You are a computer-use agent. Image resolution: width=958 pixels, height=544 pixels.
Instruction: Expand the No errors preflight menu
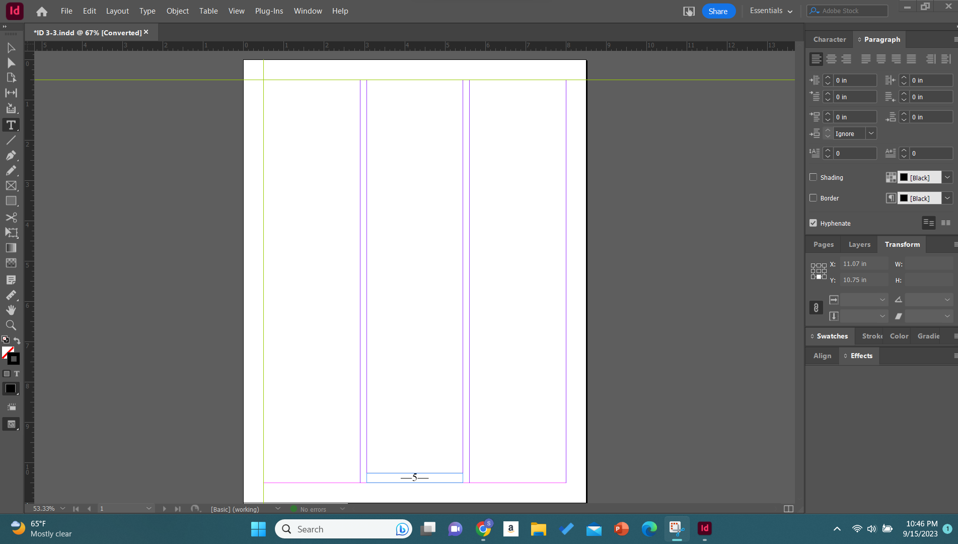point(342,509)
